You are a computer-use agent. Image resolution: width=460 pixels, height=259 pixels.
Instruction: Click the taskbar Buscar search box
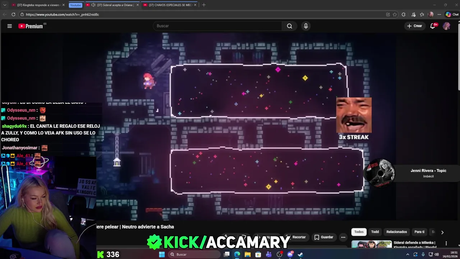[194, 254]
